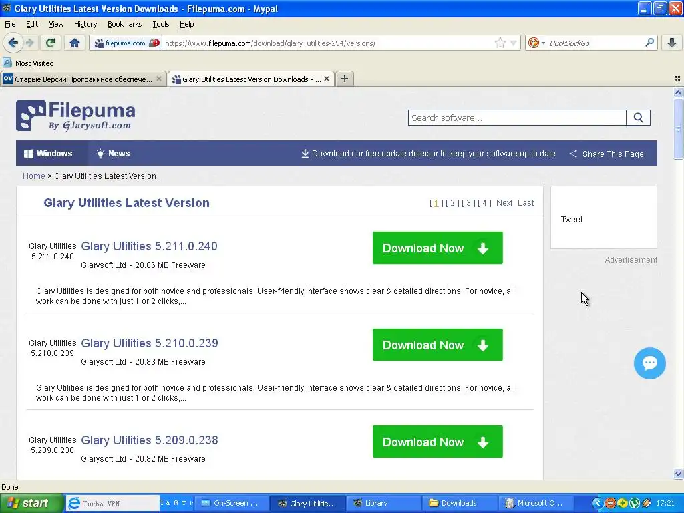Click the magnifier in the DuckDuckGo search box

coord(649,43)
